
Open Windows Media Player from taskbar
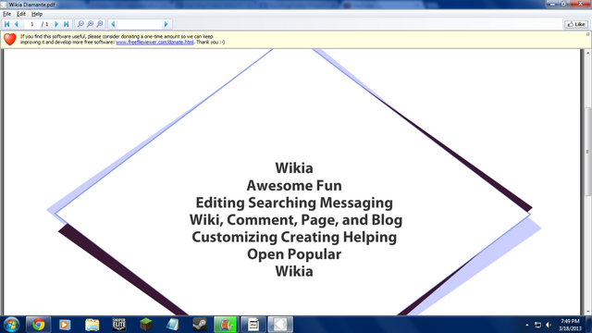click(x=65, y=325)
